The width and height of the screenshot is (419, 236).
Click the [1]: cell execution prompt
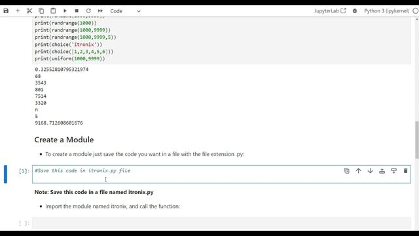[x=24, y=170]
